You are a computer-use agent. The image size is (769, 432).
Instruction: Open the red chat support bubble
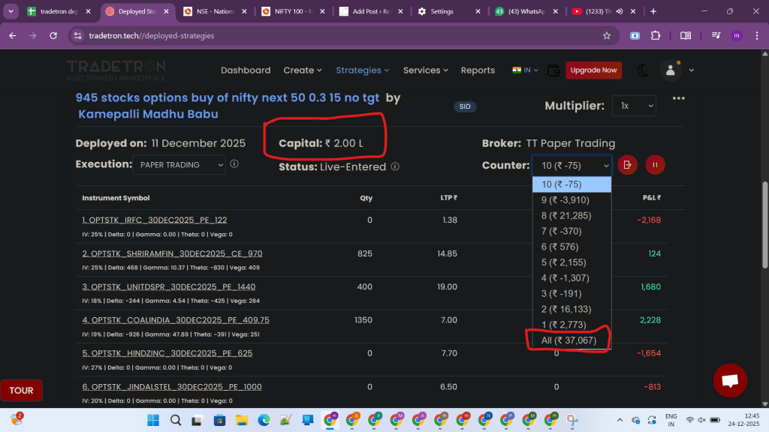point(729,380)
